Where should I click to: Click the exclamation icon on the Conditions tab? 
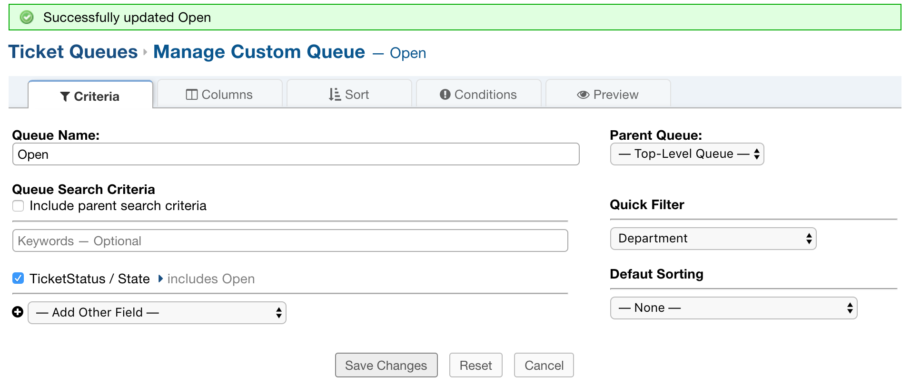pyautogui.click(x=445, y=95)
